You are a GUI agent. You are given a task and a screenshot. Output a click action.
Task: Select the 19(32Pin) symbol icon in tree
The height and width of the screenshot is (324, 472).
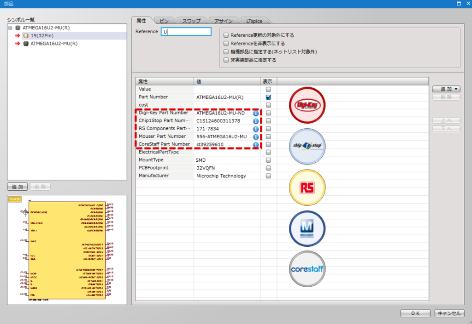point(26,36)
